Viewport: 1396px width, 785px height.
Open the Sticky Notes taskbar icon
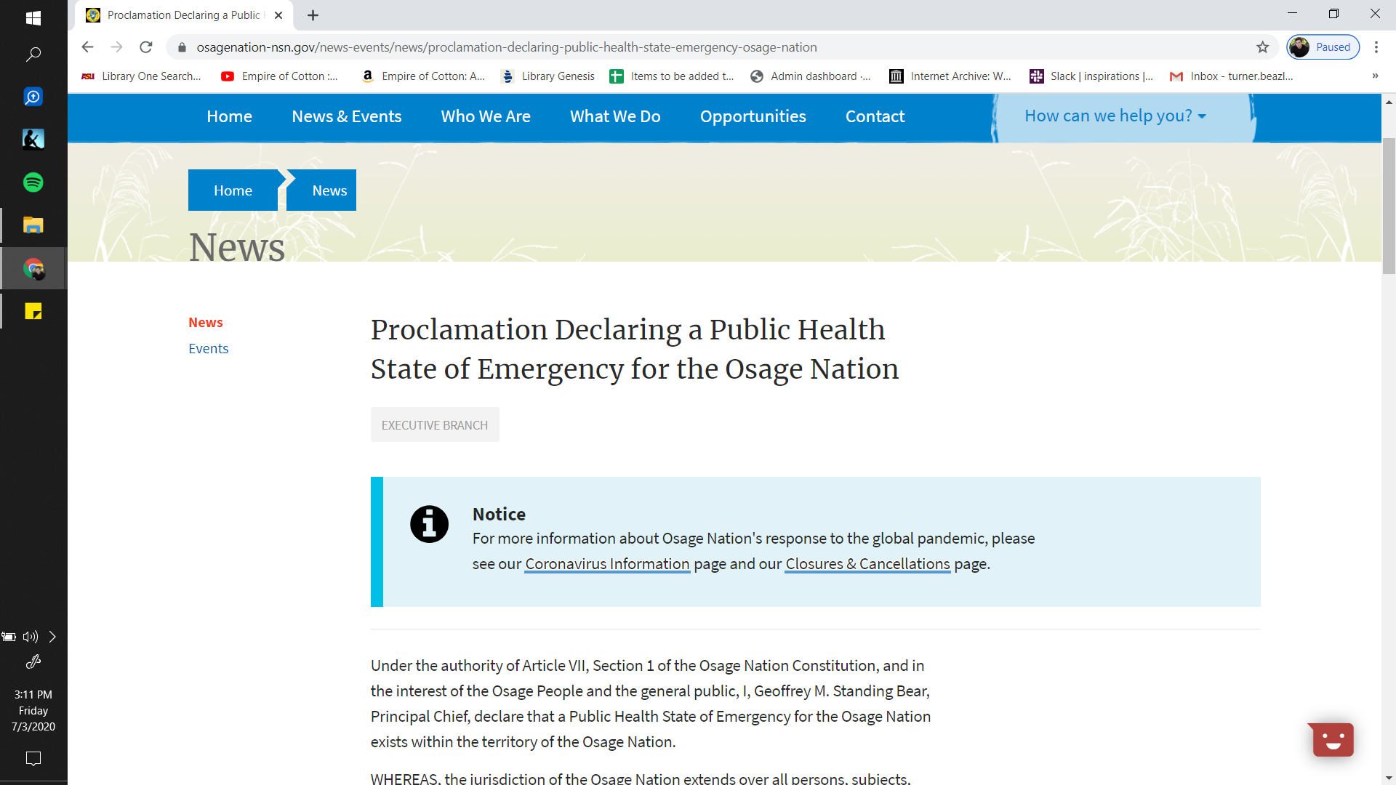point(33,311)
